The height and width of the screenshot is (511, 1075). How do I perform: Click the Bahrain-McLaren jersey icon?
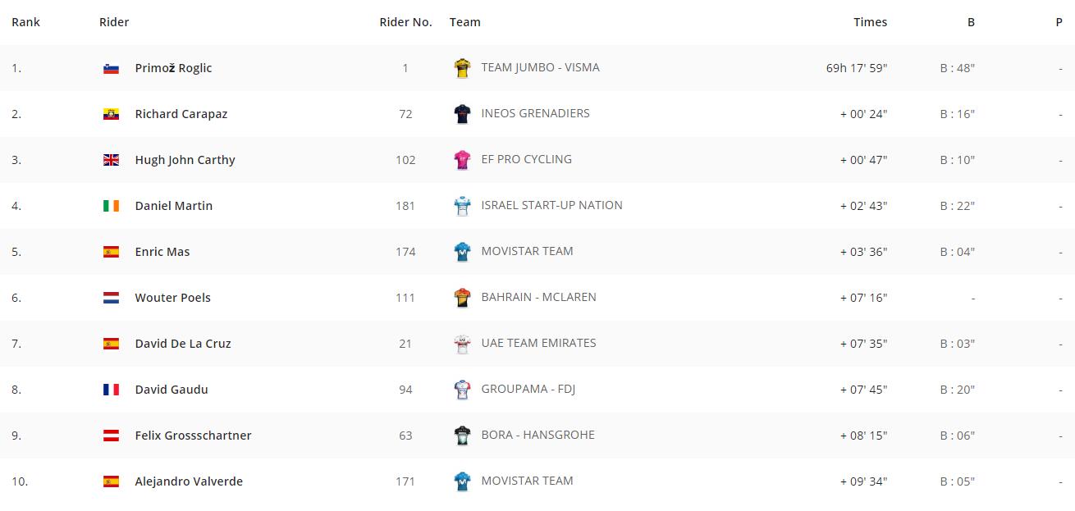click(x=462, y=298)
